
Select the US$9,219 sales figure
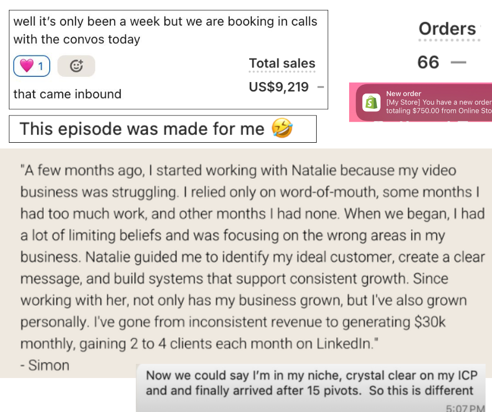coord(279,87)
